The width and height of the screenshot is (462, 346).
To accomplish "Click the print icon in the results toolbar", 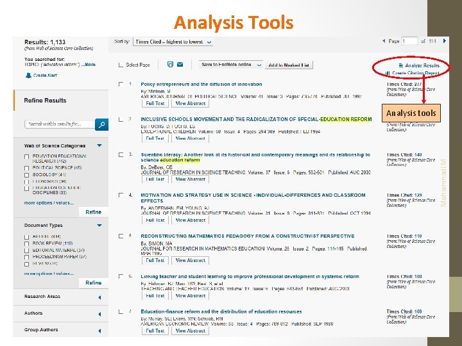I will coord(170,65).
